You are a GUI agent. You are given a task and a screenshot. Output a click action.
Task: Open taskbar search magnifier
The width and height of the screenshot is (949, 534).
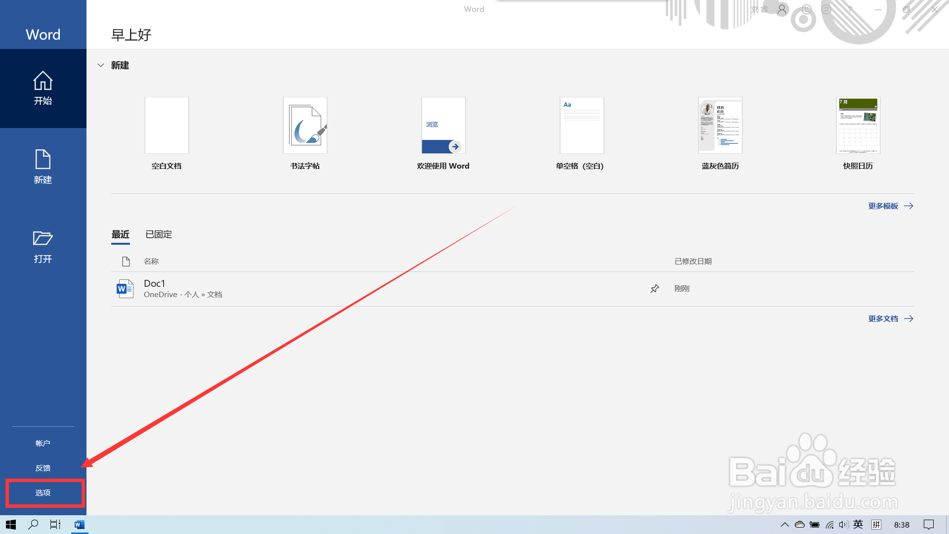click(33, 525)
